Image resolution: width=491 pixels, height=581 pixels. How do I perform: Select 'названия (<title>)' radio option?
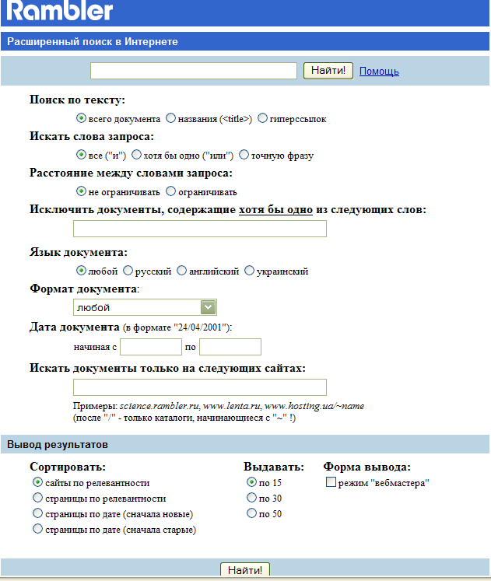(170, 118)
